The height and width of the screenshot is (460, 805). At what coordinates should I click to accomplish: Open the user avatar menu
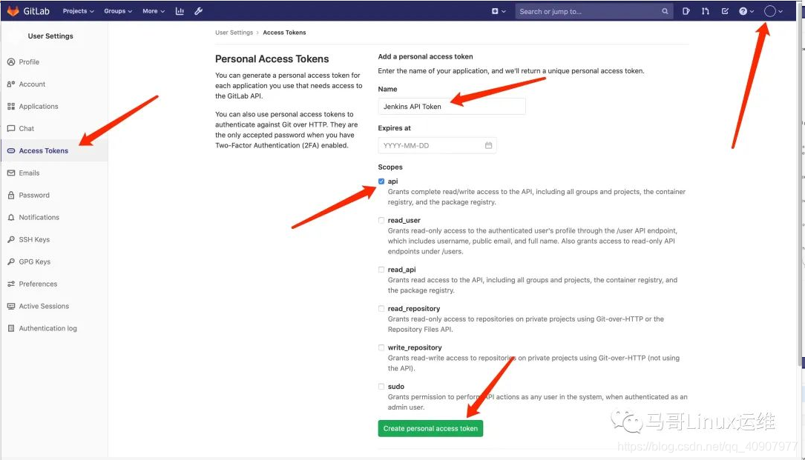772,11
